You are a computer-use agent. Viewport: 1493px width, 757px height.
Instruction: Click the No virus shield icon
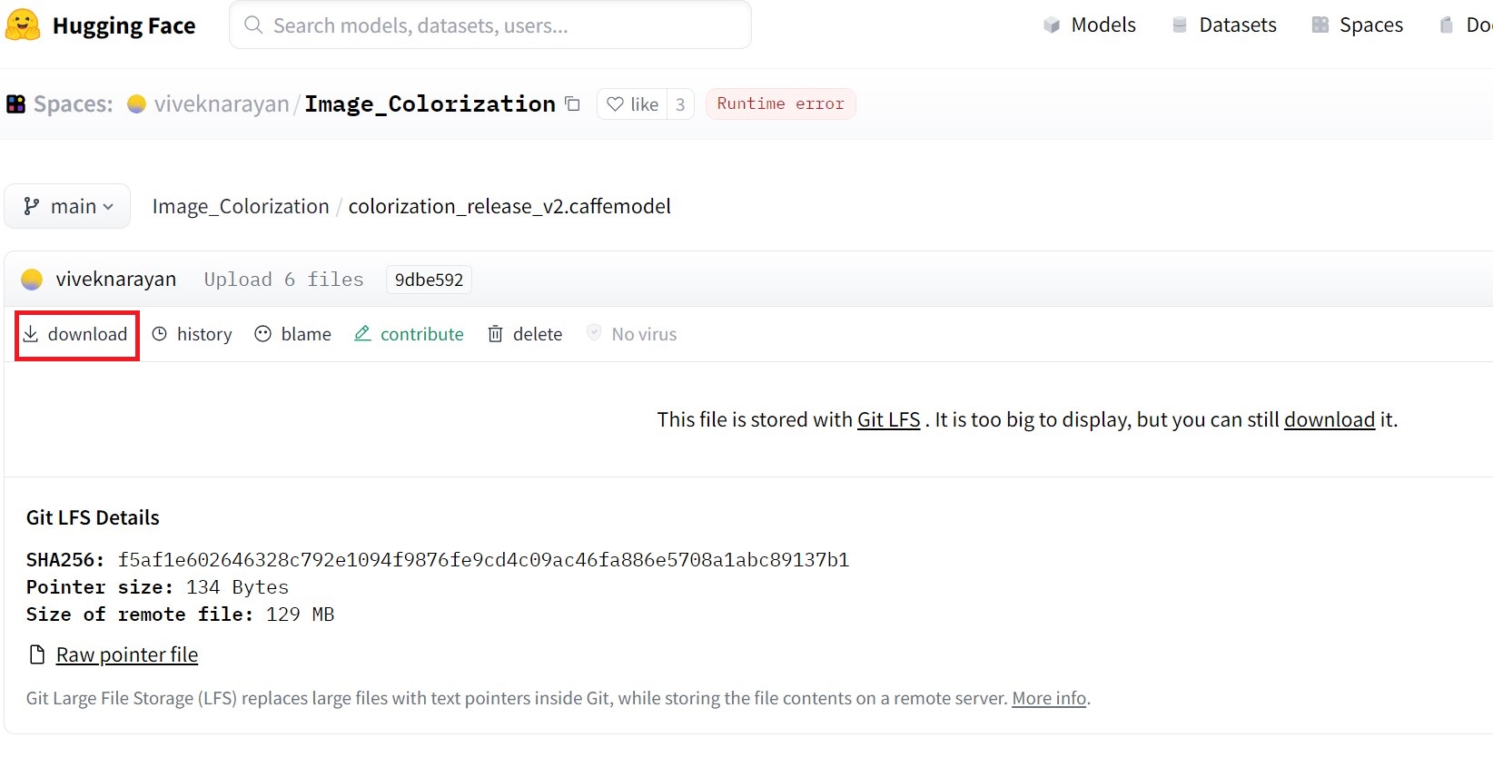(x=594, y=333)
